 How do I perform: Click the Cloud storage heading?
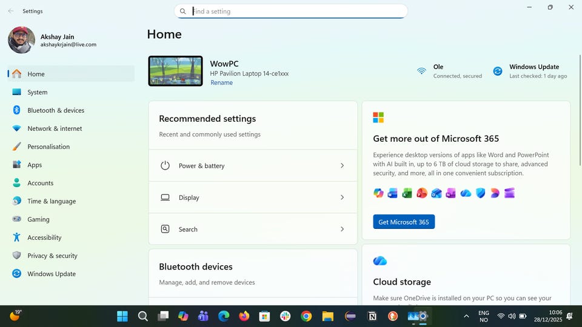402,282
